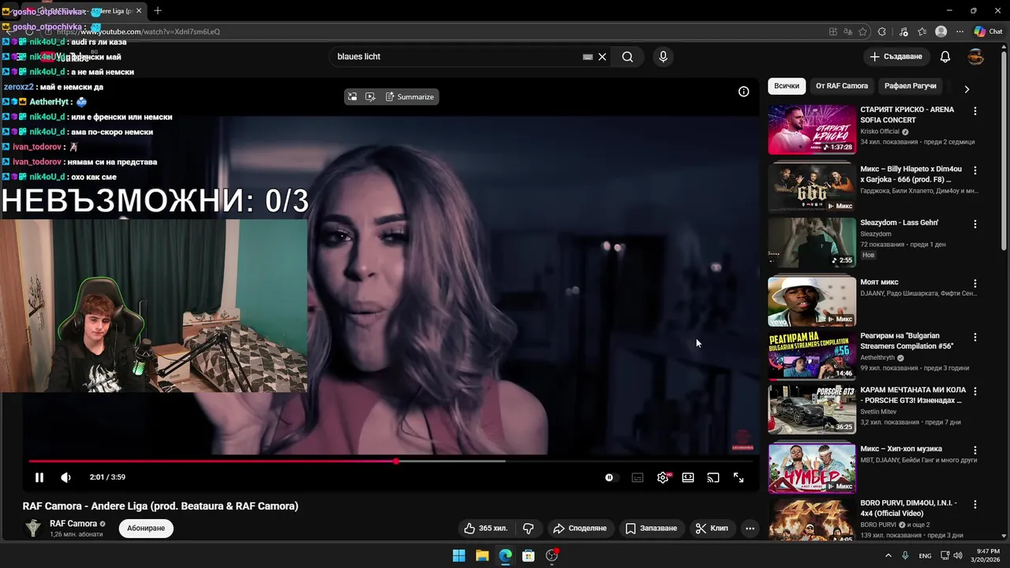Click the video info (i) icon
This screenshot has height=568, width=1010.
click(x=743, y=92)
